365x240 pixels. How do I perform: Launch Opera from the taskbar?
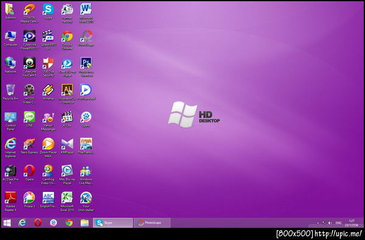coord(38,223)
